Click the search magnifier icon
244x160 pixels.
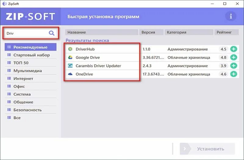click(52, 33)
